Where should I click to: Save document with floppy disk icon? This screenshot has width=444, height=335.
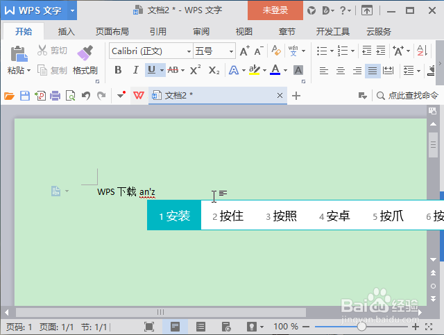tap(25, 96)
